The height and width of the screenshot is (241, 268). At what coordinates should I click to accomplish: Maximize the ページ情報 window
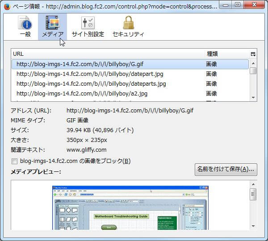tap(238, 5)
